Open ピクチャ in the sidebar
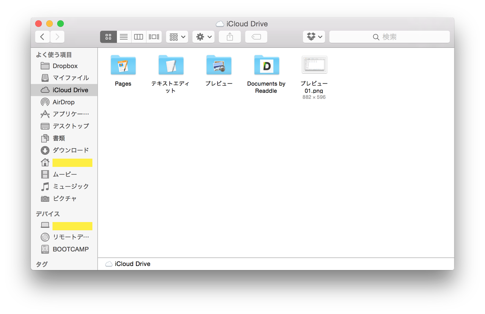 coord(64,199)
